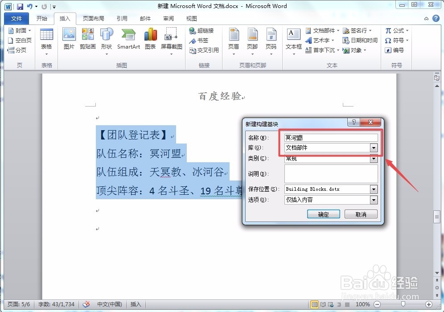
Task: Open text box (文本框) gallery
Action: click(x=294, y=41)
